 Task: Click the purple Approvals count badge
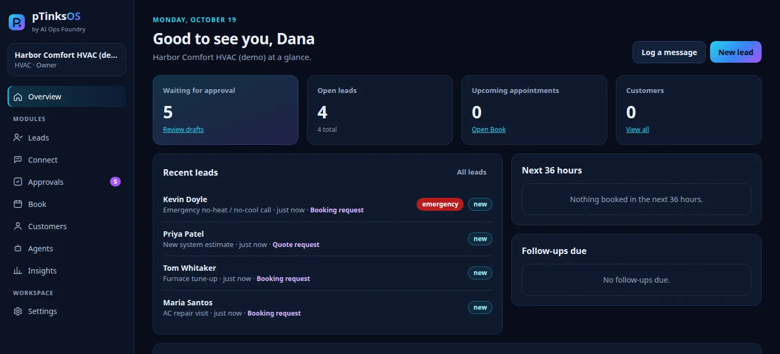(x=115, y=182)
